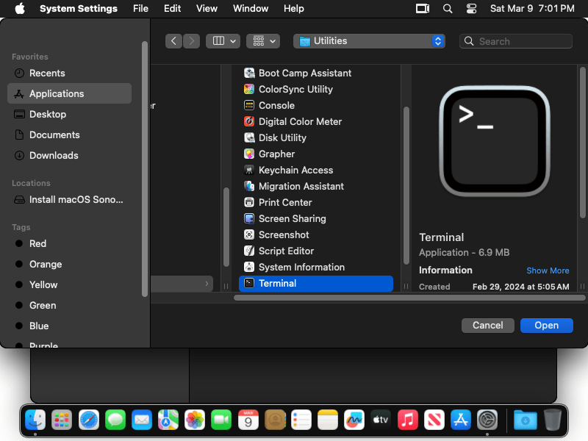The image size is (588, 441).
Task: Open the column view mode dropdown
Action: tap(223, 41)
